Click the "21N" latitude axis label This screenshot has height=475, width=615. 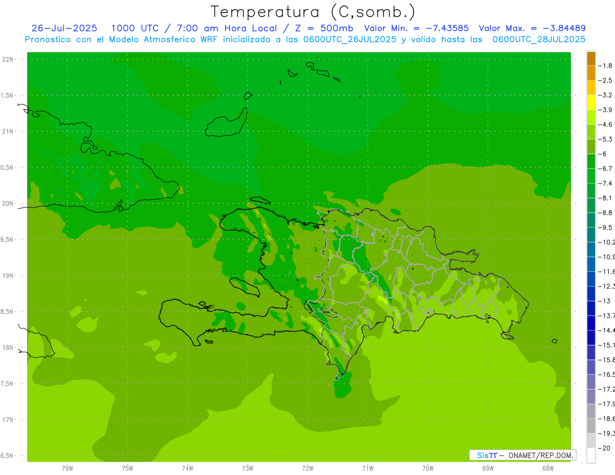(x=8, y=131)
